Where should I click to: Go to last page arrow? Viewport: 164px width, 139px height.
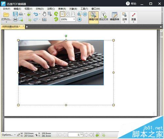point(92,135)
